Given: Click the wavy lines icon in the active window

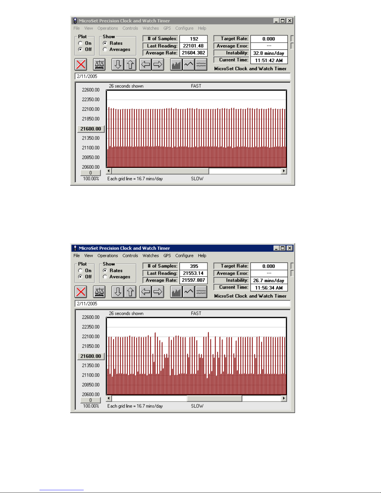Looking at the screenshot, I should click(x=201, y=292).
